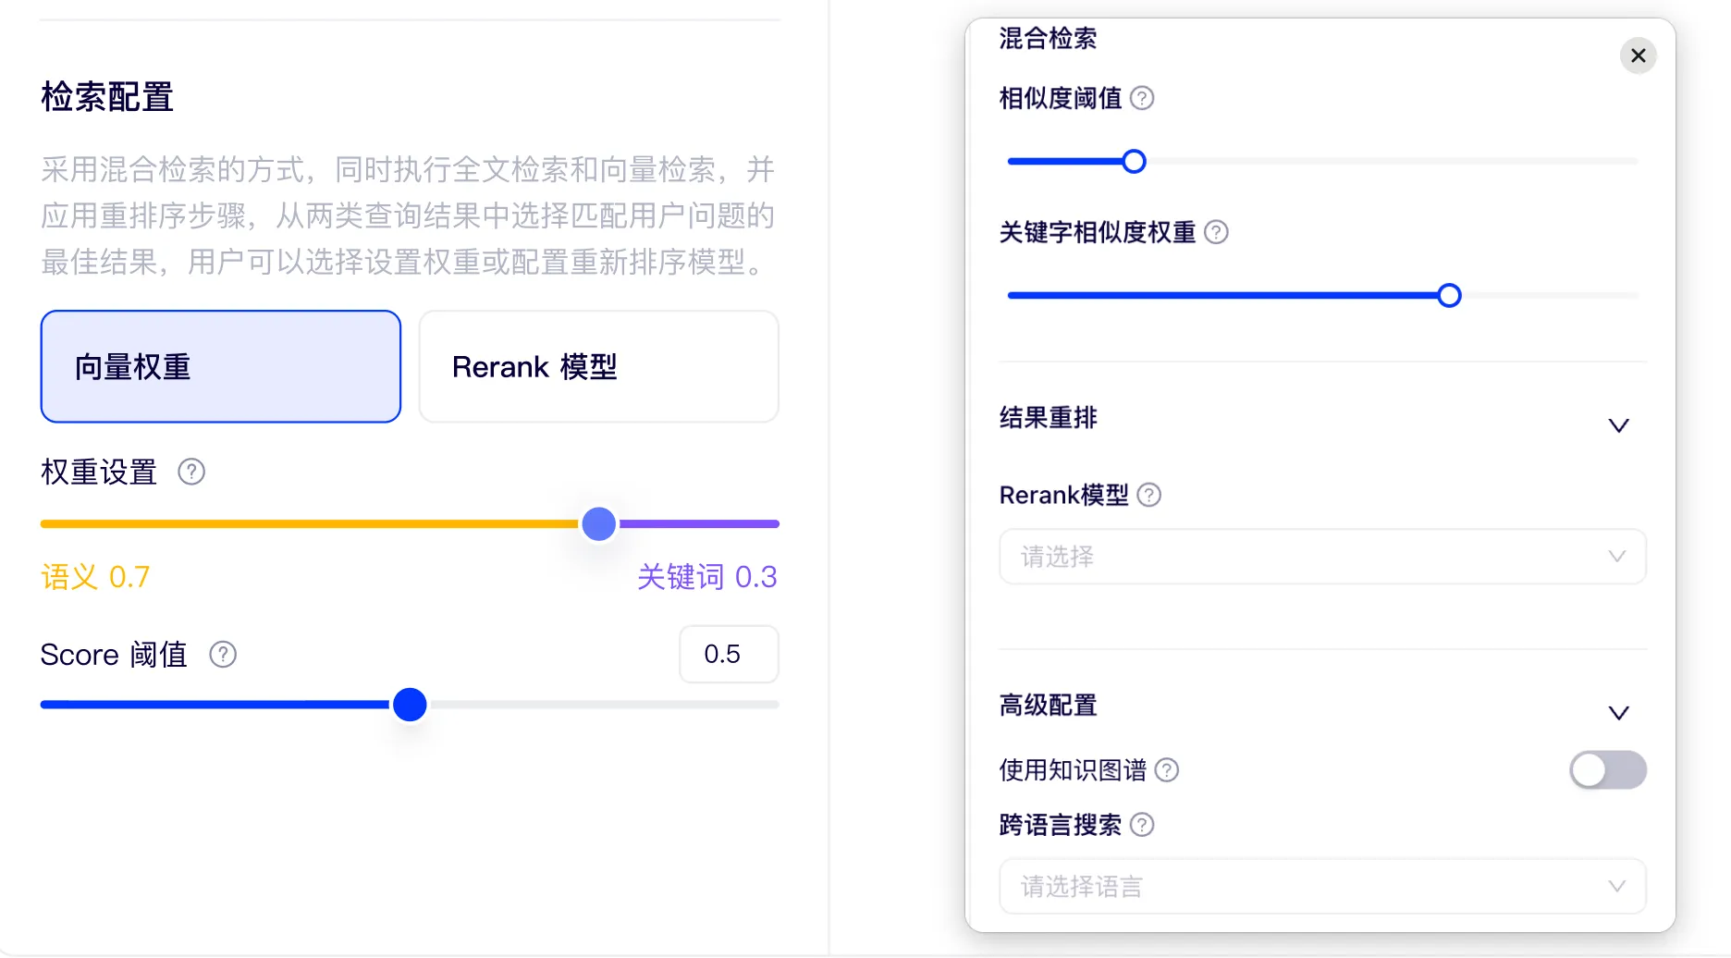Click help icon beside 使用知识图谱
This screenshot has width=1731, height=958.
[1168, 770]
